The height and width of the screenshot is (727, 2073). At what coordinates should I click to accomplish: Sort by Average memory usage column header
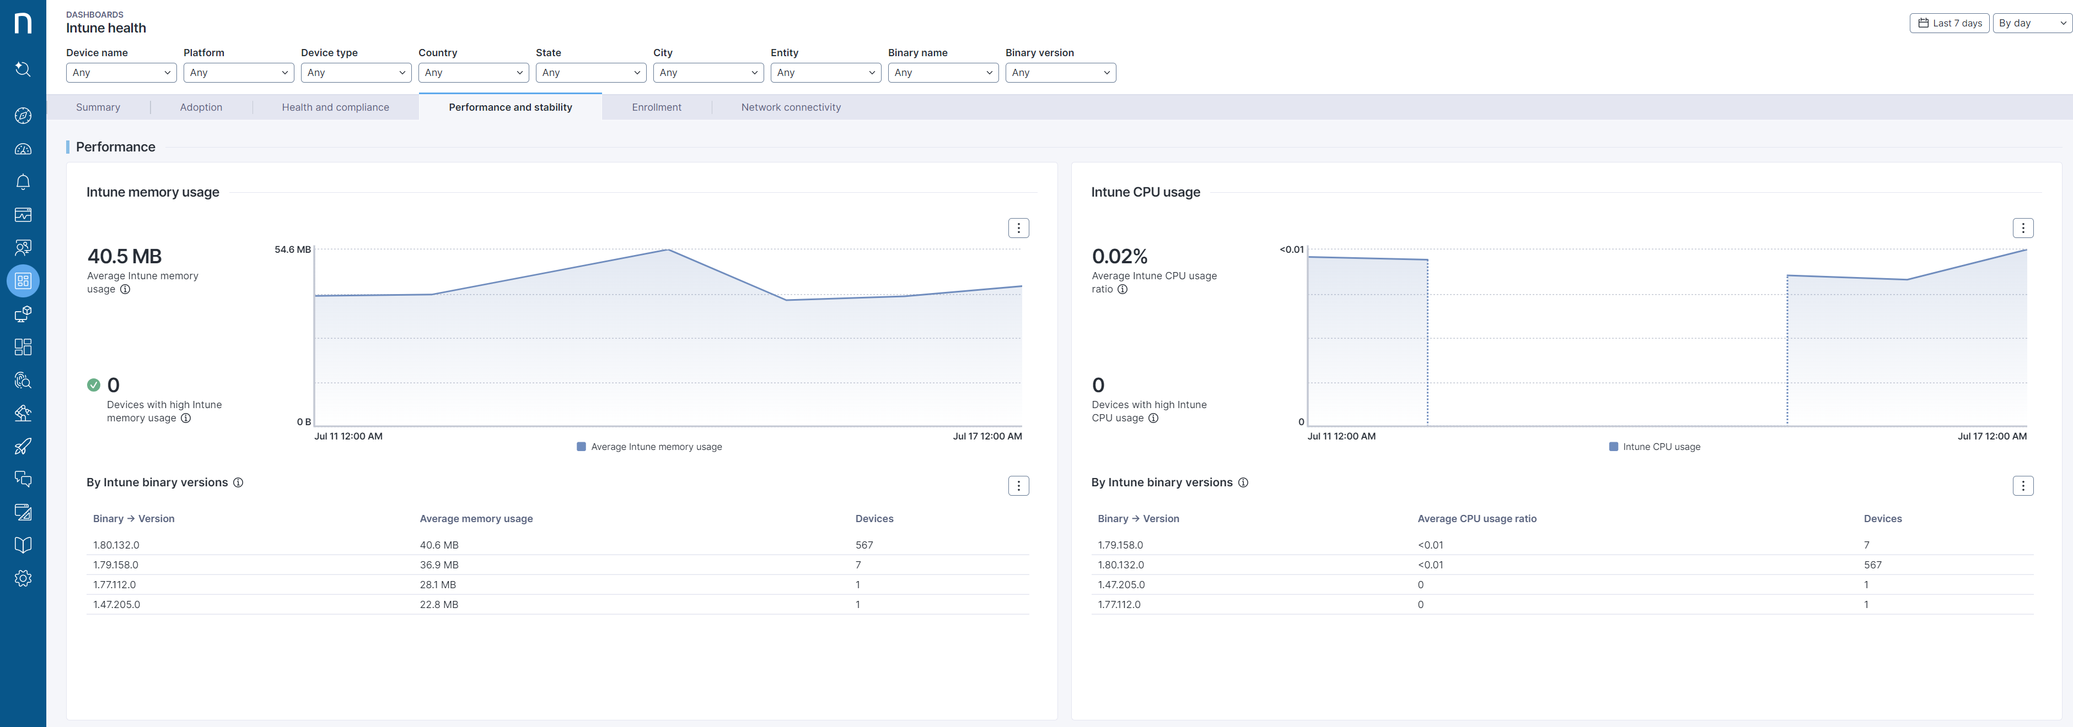pos(476,519)
